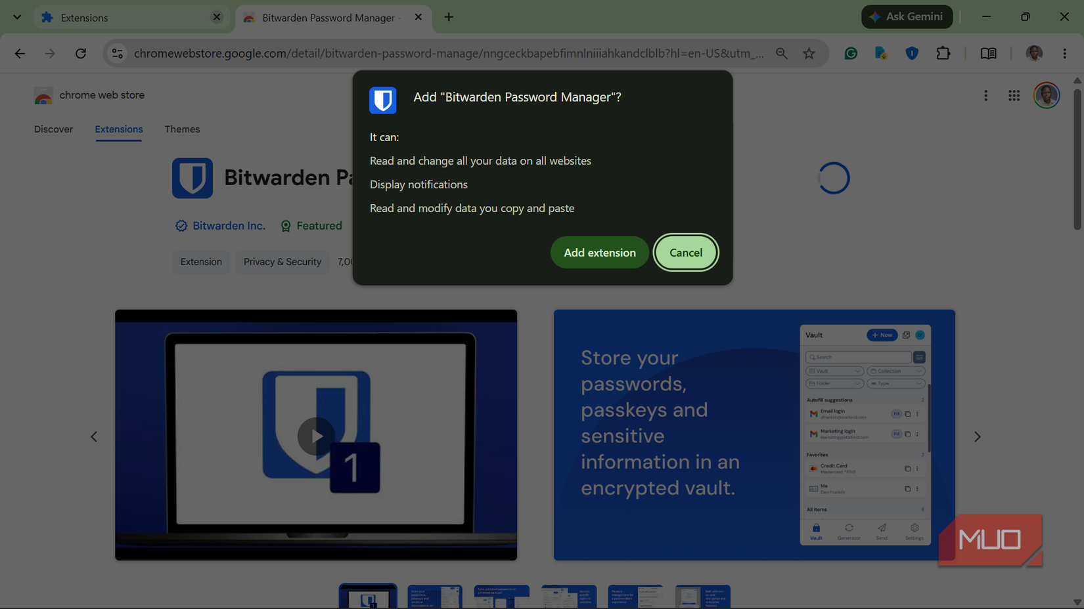The width and height of the screenshot is (1084, 609).
Task: Click the address bar URL
Action: pyautogui.click(x=449, y=53)
